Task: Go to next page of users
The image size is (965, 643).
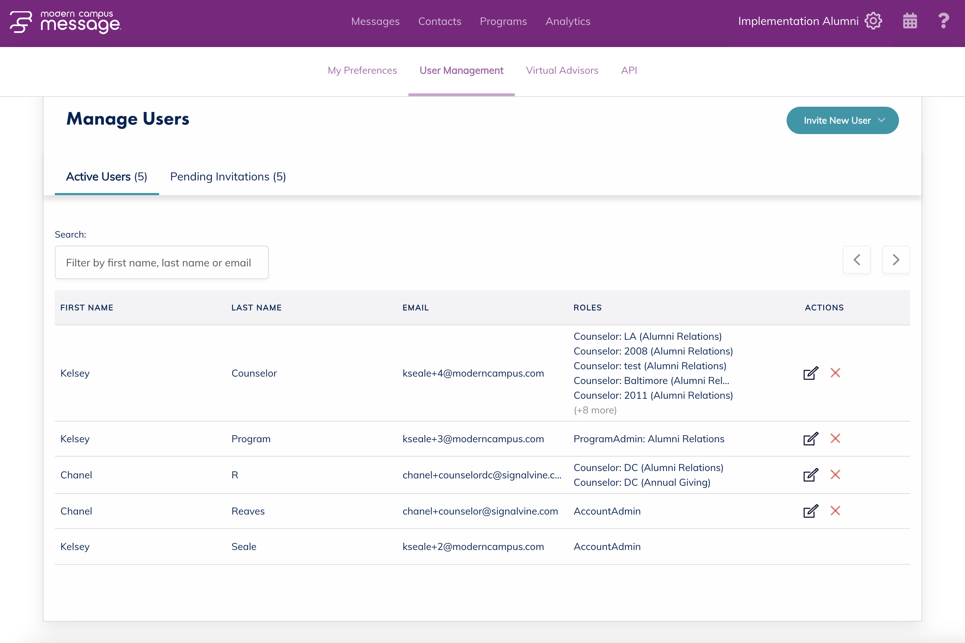Action: tap(896, 260)
